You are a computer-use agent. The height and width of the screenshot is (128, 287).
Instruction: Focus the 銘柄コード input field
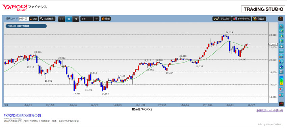pos(23,18)
